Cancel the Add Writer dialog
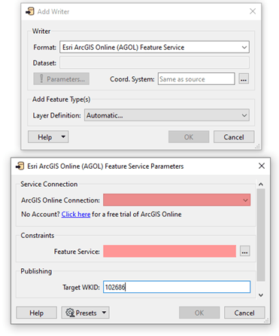Viewport: 279px width, 336px height. (x=234, y=137)
